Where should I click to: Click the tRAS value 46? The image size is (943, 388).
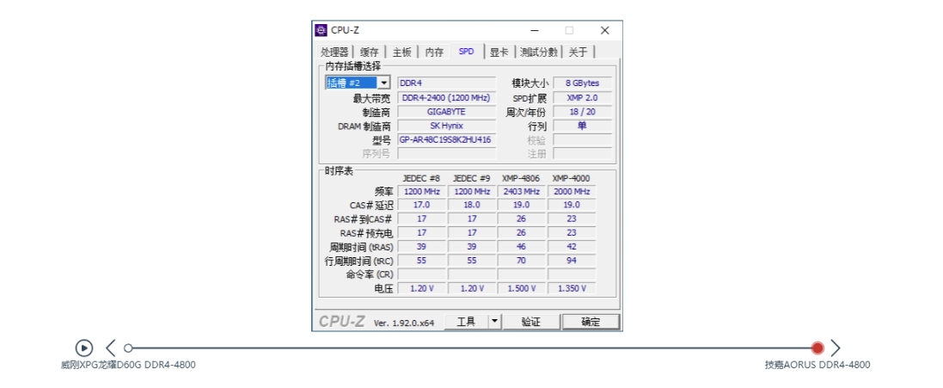[x=522, y=247]
